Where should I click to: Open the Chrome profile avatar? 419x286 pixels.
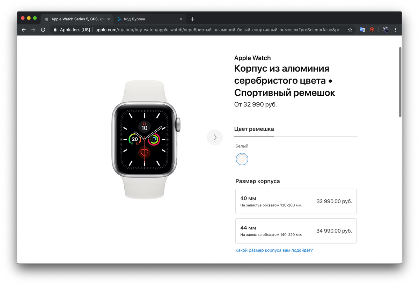click(385, 30)
